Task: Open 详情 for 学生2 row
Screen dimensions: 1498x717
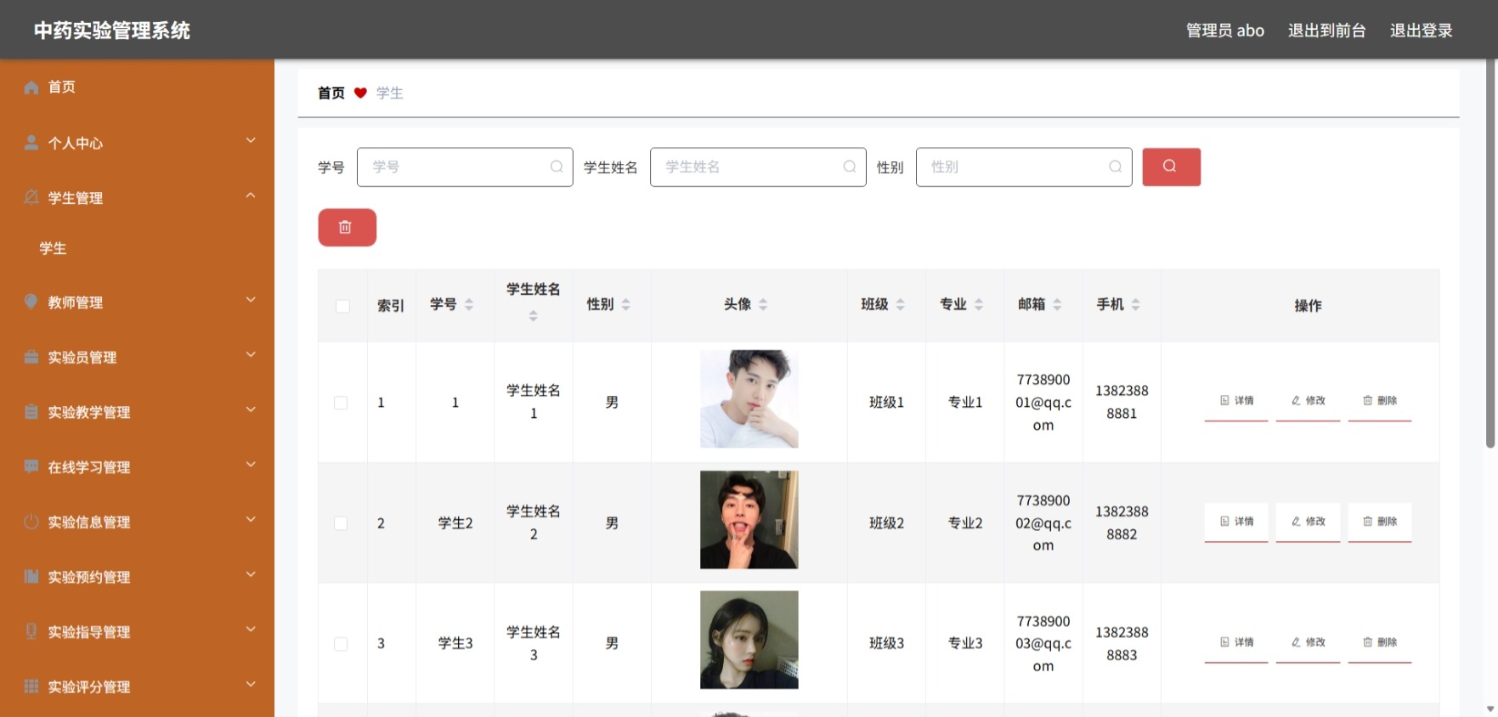Action: click(x=1236, y=522)
